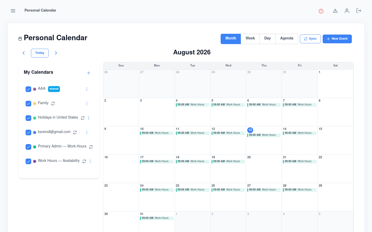Click sync icon beside Work Hours — Availability
Image resolution: width=372 pixels, height=232 pixels.
[84, 161]
